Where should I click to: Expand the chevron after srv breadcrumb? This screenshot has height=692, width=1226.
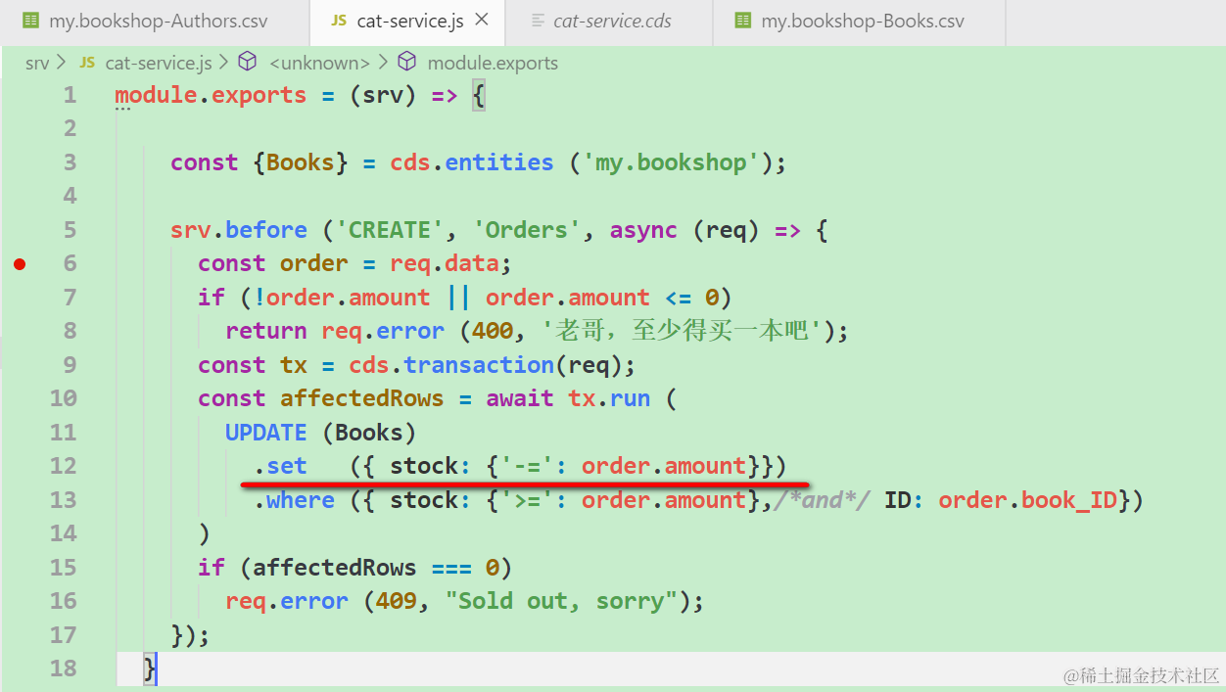(x=63, y=63)
